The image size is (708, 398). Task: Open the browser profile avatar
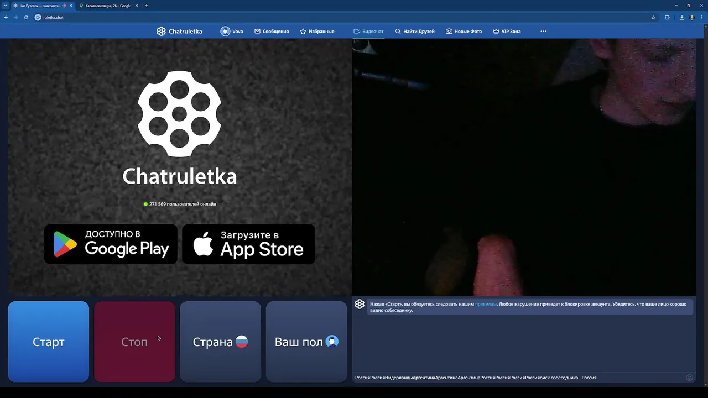(692, 17)
